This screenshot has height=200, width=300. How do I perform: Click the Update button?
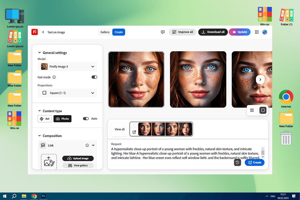click(240, 32)
